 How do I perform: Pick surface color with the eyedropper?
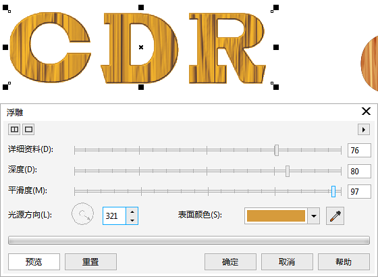coord(335,216)
